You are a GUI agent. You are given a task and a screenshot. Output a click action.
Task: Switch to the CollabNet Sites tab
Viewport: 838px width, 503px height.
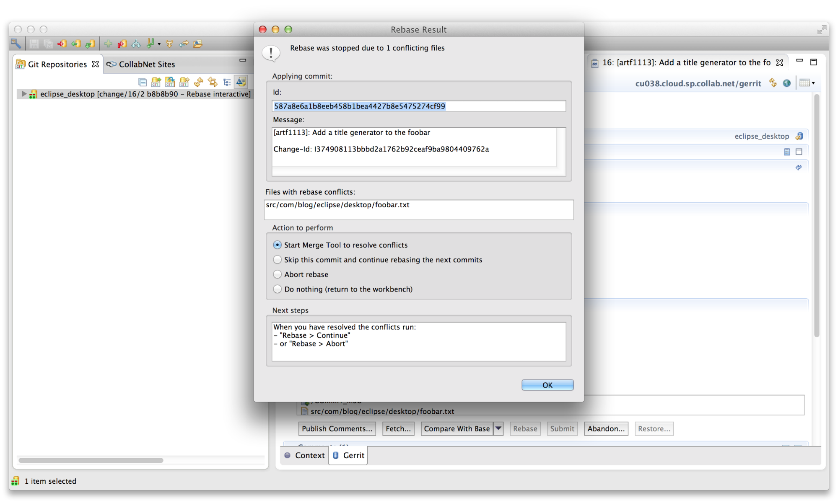point(147,64)
